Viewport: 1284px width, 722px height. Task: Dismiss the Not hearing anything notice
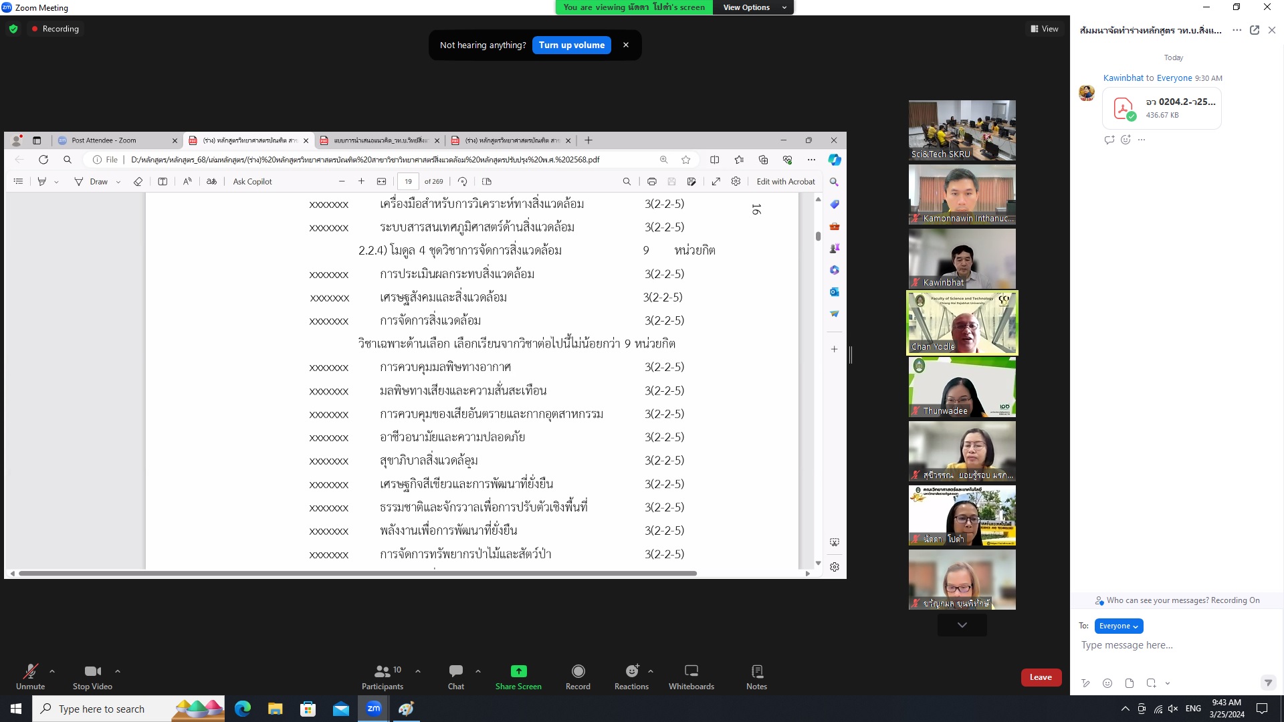pyautogui.click(x=626, y=45)
